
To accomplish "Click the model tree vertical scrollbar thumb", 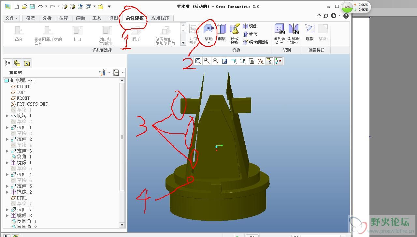I will [x=122, y=137].
